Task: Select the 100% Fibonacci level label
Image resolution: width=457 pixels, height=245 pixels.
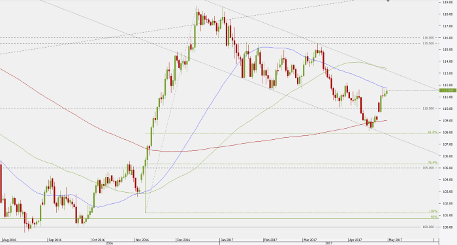Action: (x=433, y=211)
